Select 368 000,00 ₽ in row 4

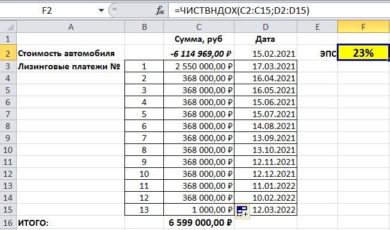pyautogui.click(x=199, y=78)
